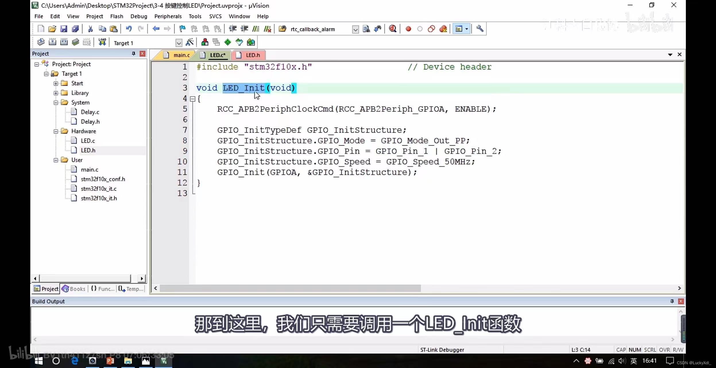Click the Manage Project Items icon
Viewport: 716px width, 368px height.
point(205,42)
